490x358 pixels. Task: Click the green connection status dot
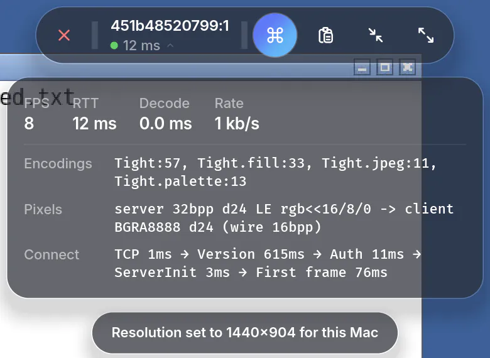point(114,46)
